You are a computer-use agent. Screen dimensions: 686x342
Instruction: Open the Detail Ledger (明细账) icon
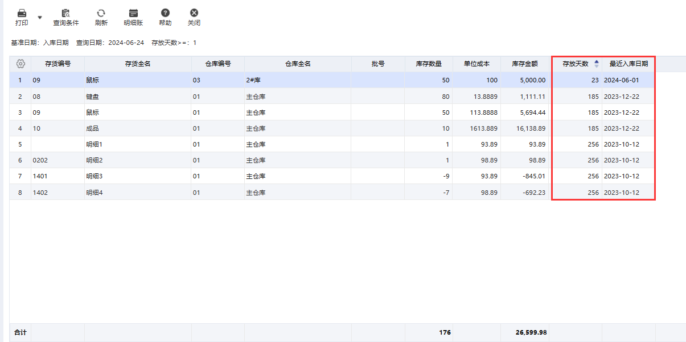[x=133, y=13]
